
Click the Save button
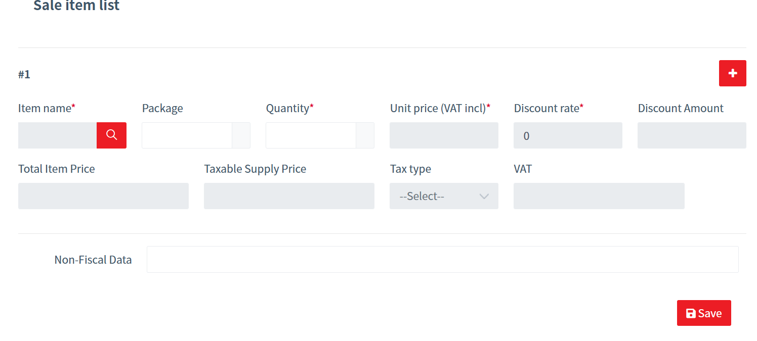704,313
